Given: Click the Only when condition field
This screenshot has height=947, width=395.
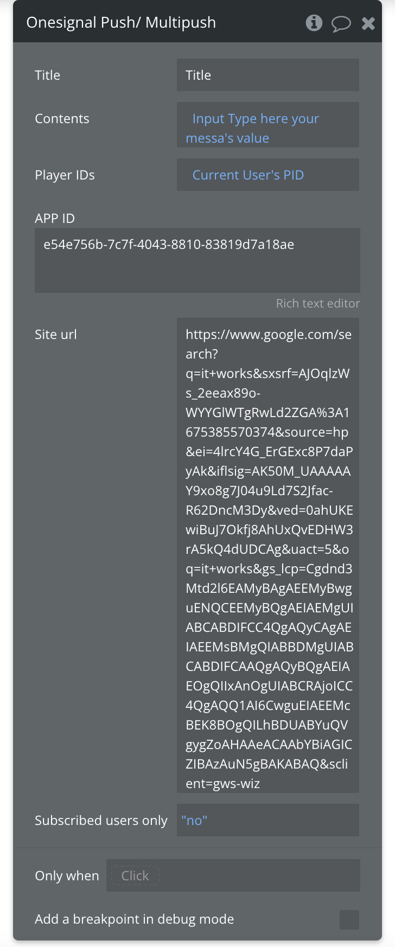Looking at the screenshot, I should (x=233, y=875).
